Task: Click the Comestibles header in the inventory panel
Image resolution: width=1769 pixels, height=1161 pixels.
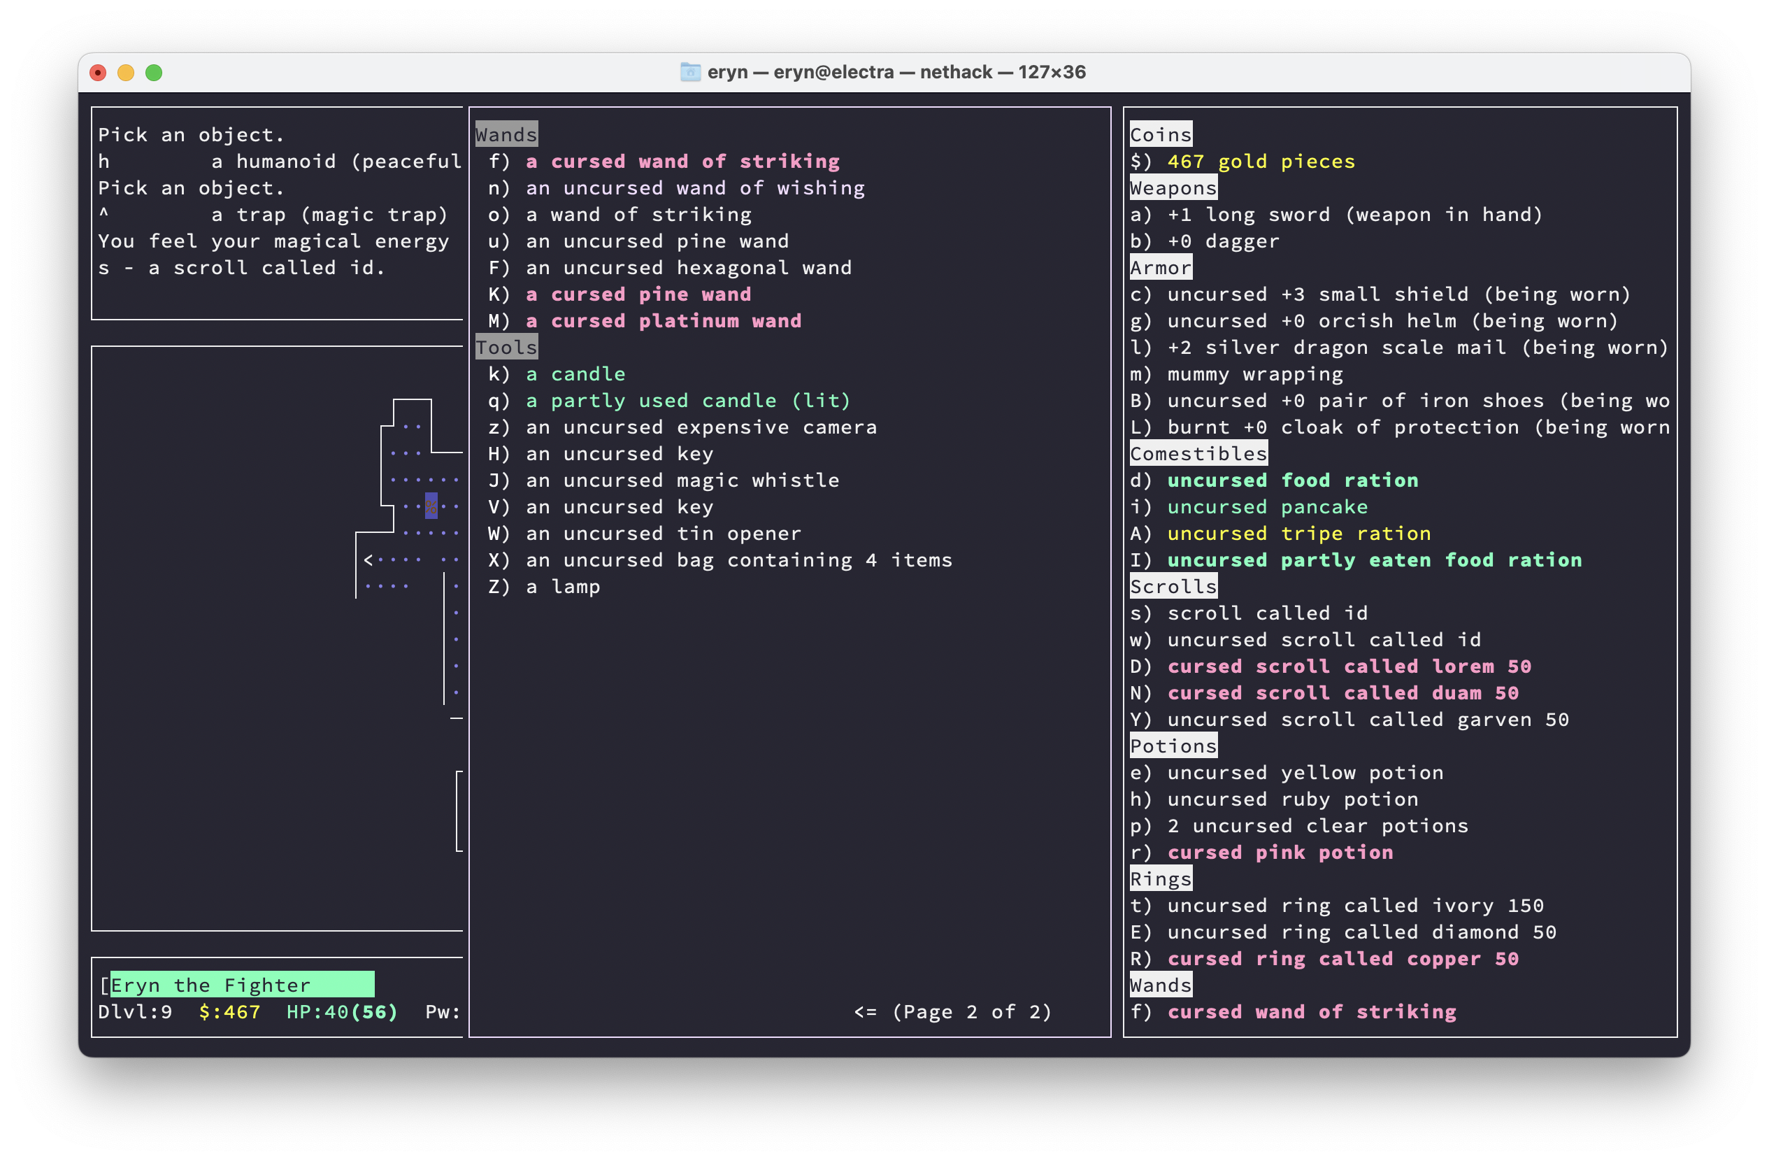Action: pyautogui.click(x=1198, y=453)
